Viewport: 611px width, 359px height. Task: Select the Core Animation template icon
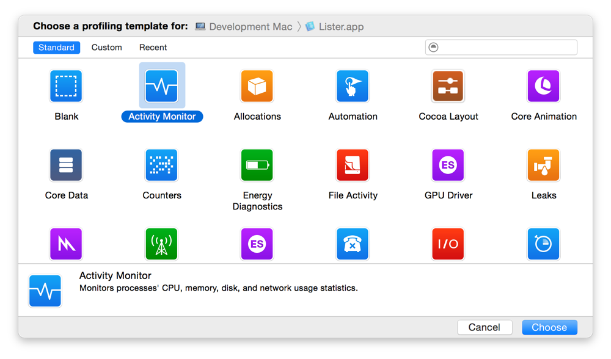543,86
